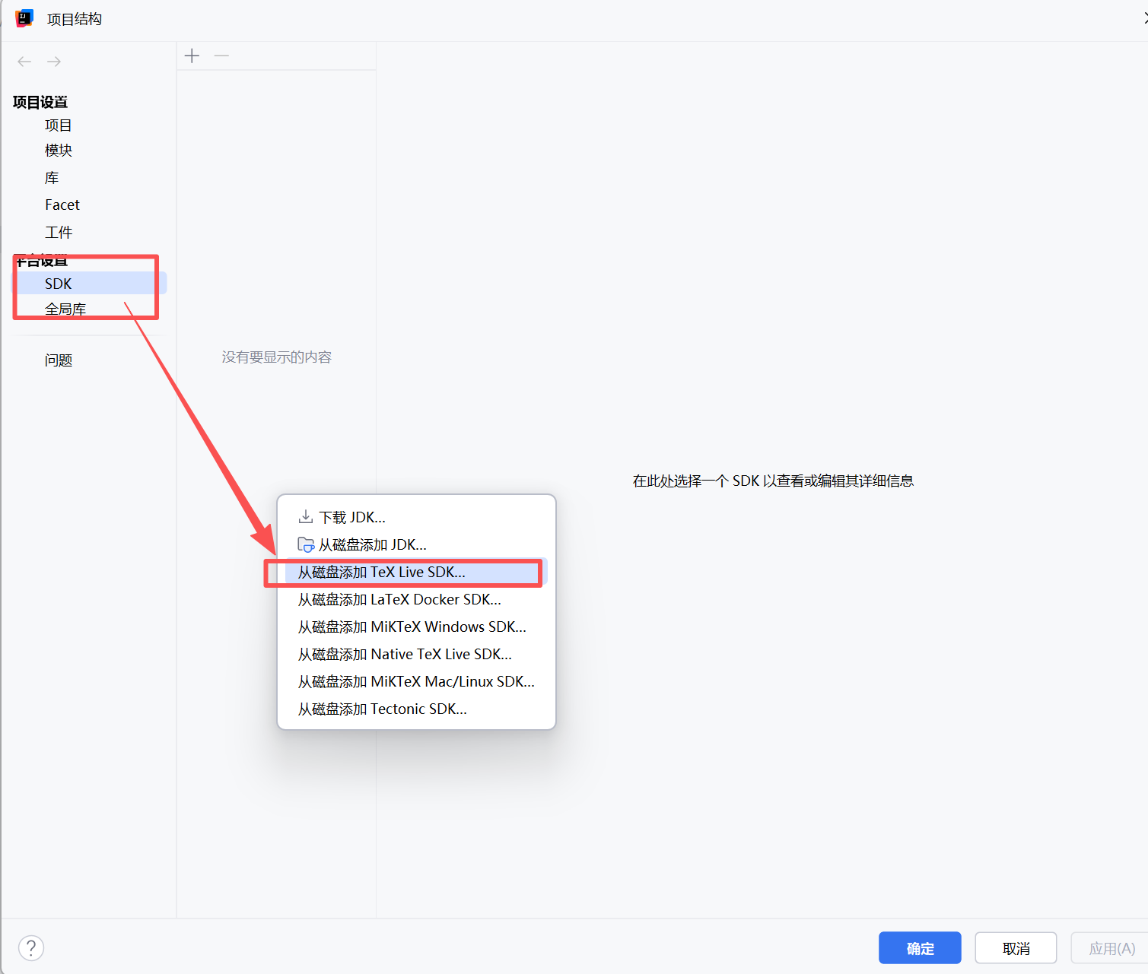Click the back navigation arrow

24,62
